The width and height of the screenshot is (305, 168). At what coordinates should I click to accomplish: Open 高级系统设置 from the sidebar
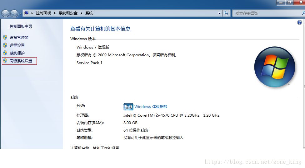pos(21,61)
